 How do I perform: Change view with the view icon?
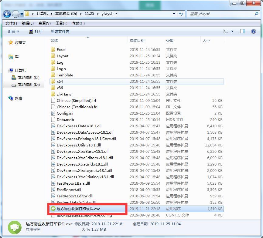(226, 31)
